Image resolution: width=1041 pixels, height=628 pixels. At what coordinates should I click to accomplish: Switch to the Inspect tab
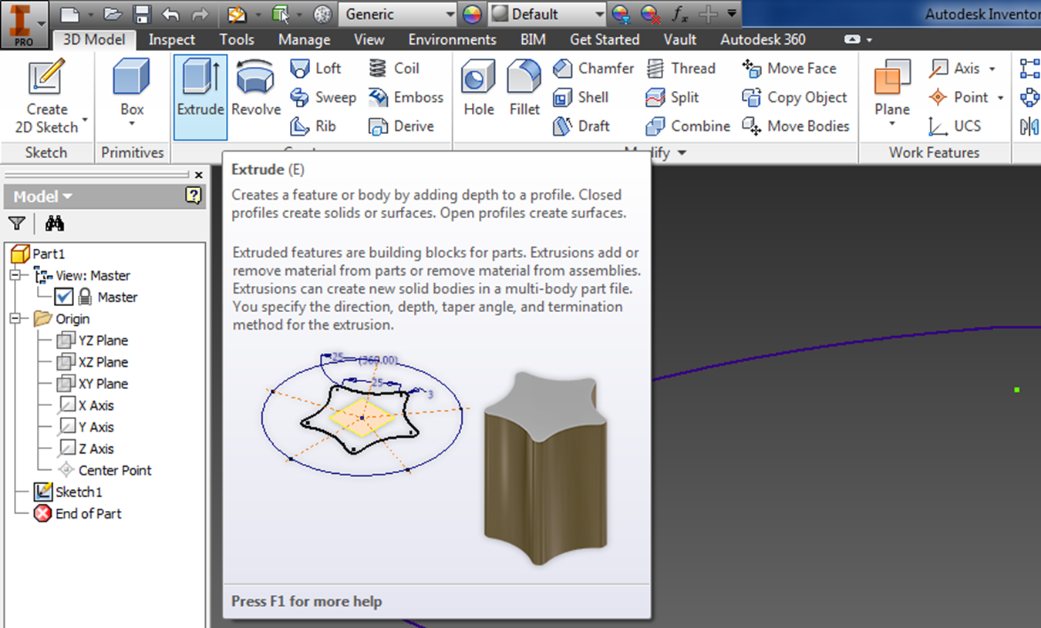click(171, 39)
